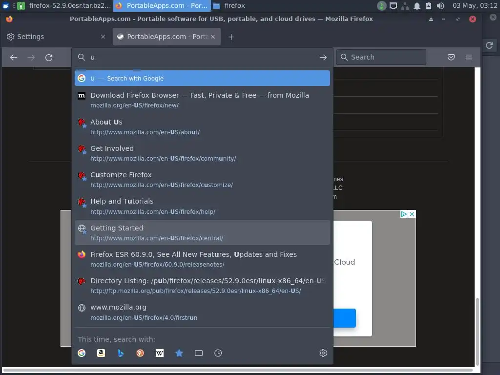Click the Go arrow in URL bar
The image size is (500, 375).
(x=323, y=58)
